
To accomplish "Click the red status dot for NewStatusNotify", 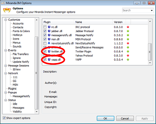I will pyautogui.click(x=128, y=43).
